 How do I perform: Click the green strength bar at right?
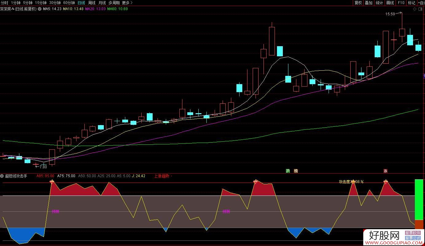click(419, 199)
